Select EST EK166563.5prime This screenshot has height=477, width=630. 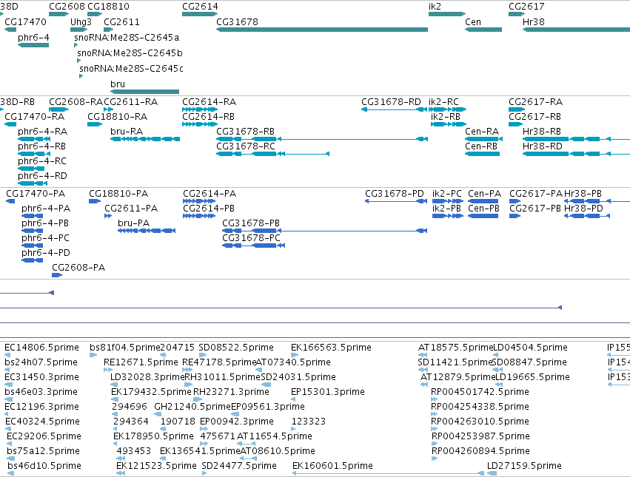point(331,348)
